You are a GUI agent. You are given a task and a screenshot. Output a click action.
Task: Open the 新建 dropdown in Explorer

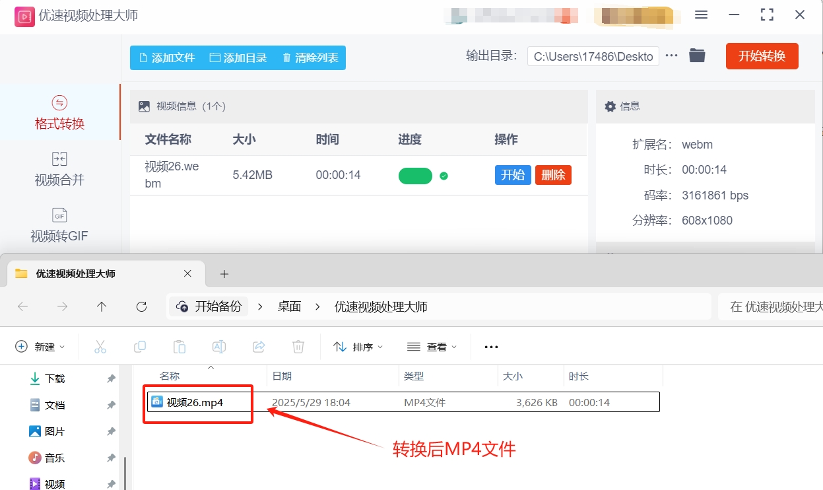point(41,347)
